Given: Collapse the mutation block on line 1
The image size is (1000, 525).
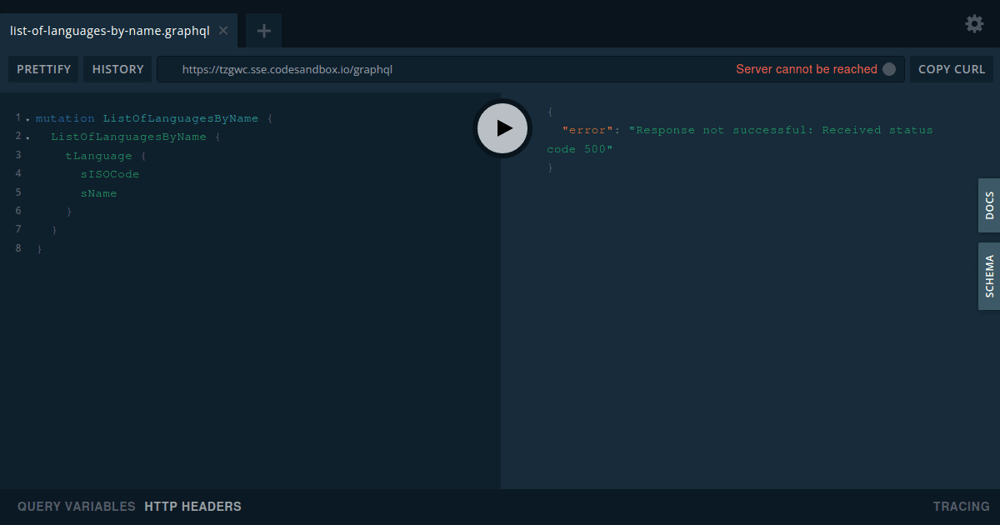Looking at the screenshot, I should pyautogui.click(x=28, y=117).
